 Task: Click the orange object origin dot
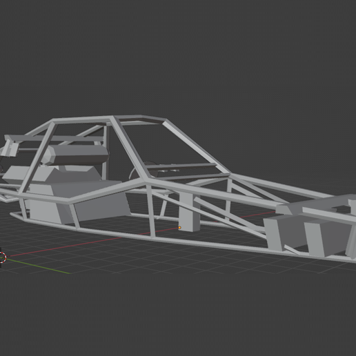click(179, 228)
